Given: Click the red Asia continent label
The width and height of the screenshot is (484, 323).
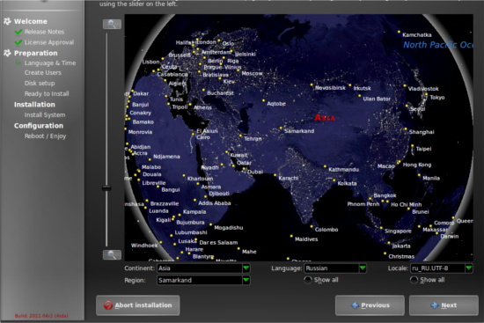Looking at the screenshot, I should (325, 117).
